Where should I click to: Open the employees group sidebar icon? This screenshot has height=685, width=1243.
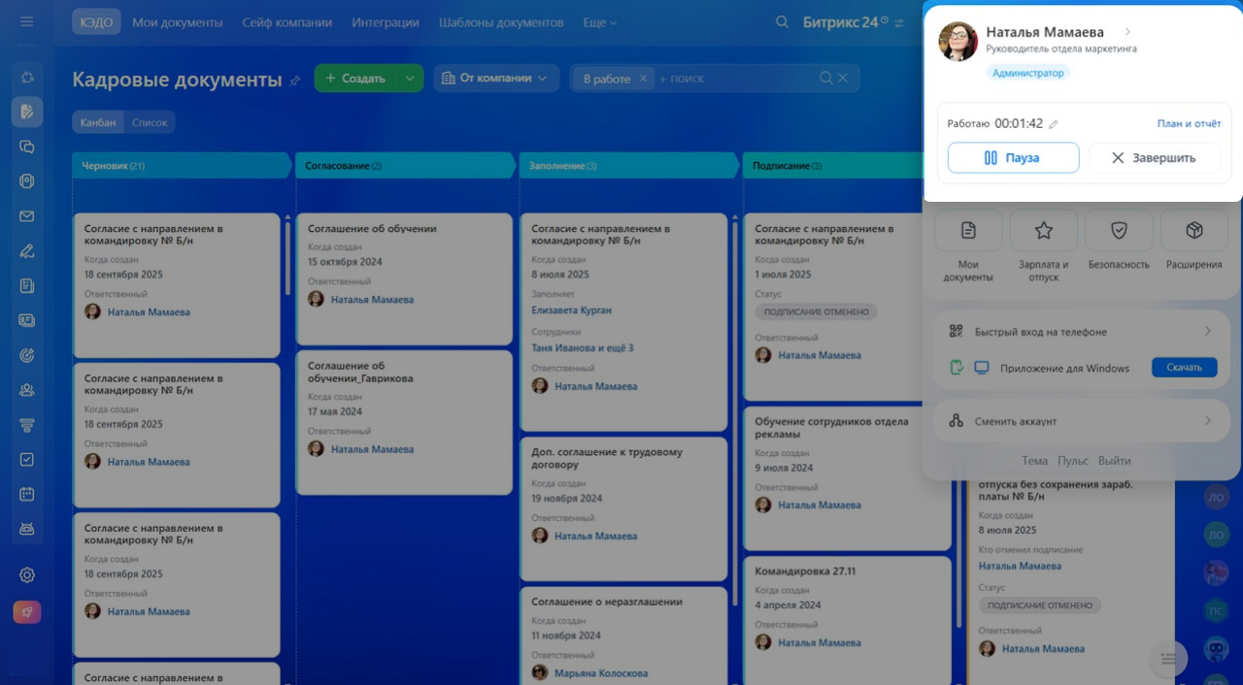(x=27, y=390)
